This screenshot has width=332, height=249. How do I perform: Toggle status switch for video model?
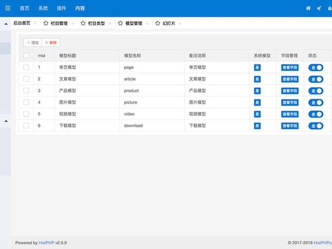[316, 114]
